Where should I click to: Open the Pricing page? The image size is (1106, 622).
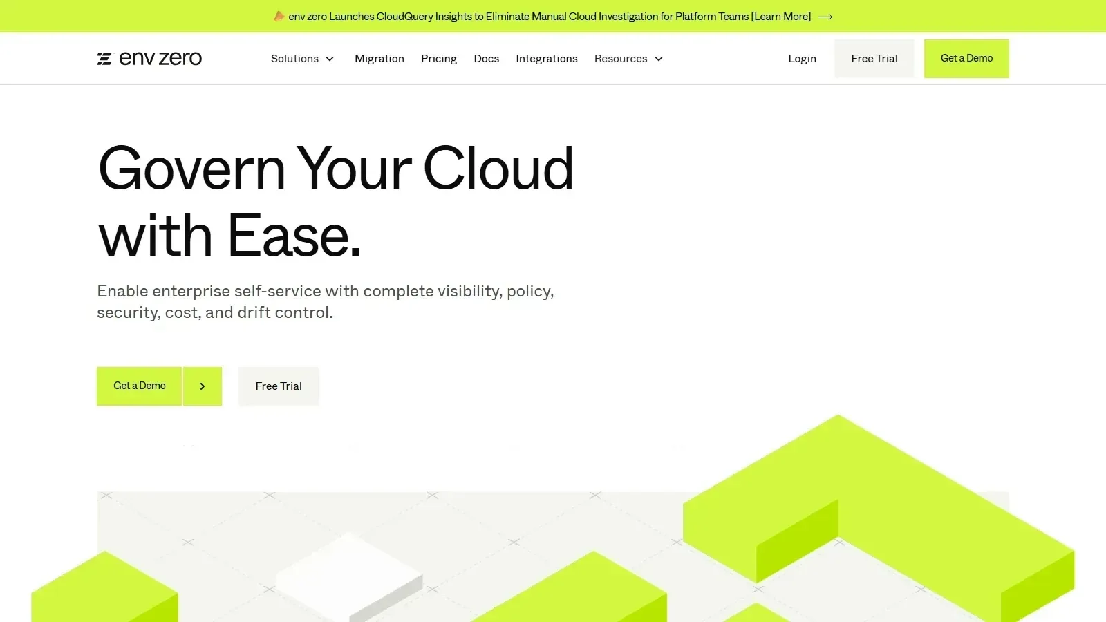(439, 59)
